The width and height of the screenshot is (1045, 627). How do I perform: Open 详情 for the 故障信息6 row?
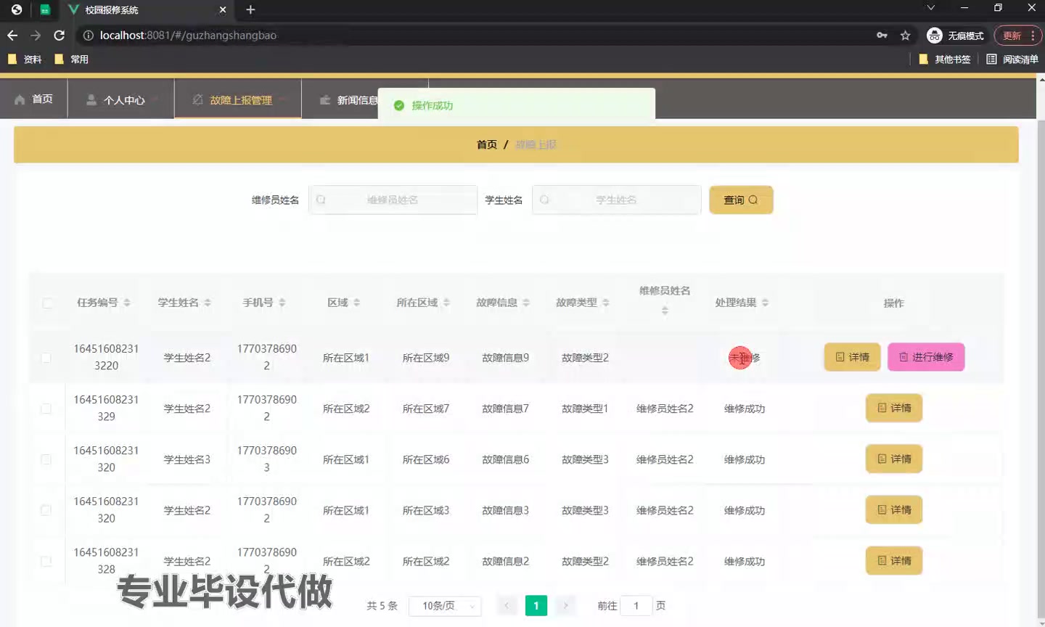point(894,459)
